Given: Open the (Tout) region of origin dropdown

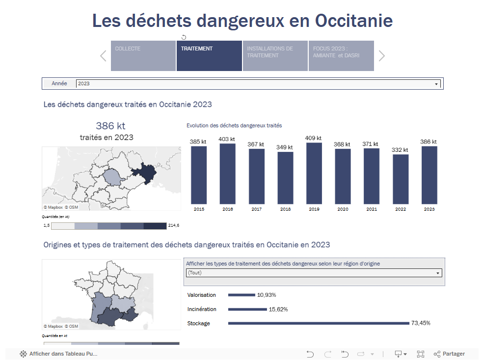Looking at the screenshot, I should point(439,273).
